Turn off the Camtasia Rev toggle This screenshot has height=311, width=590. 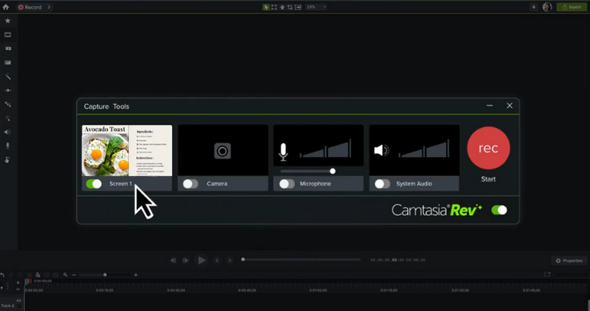pos(499,210)
